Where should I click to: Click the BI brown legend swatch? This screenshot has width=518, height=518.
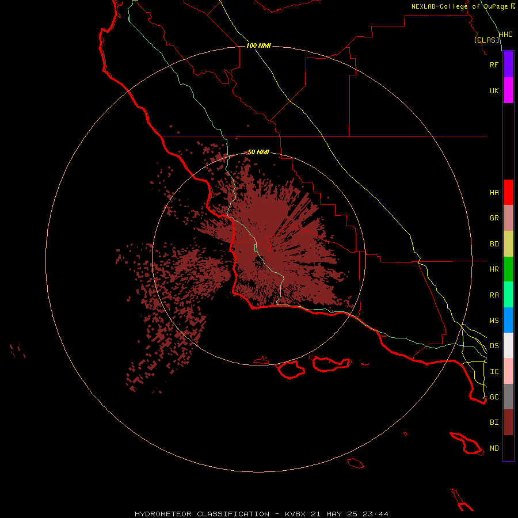(x=508, y=422)
